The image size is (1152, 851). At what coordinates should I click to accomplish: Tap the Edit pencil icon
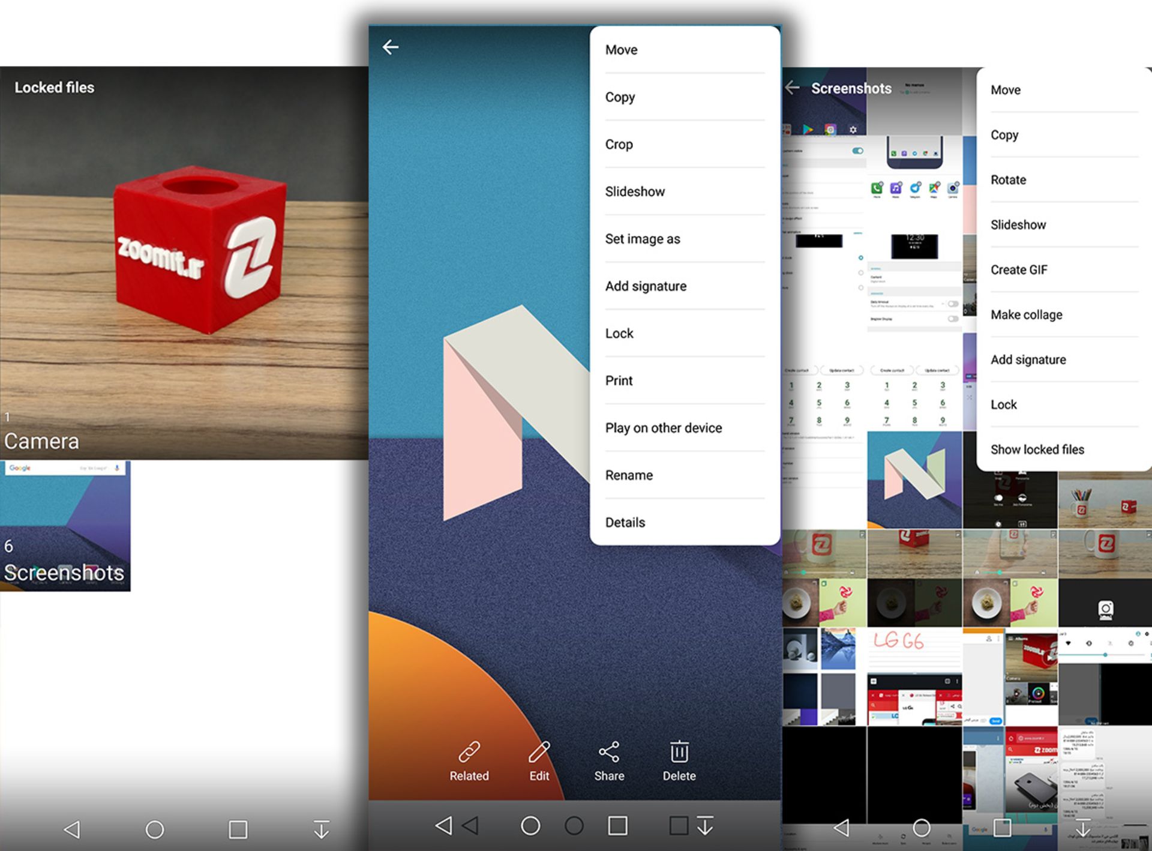pyautogui.click(x=539, y=751)
